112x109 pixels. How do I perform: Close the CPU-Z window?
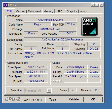coord(101,5)
